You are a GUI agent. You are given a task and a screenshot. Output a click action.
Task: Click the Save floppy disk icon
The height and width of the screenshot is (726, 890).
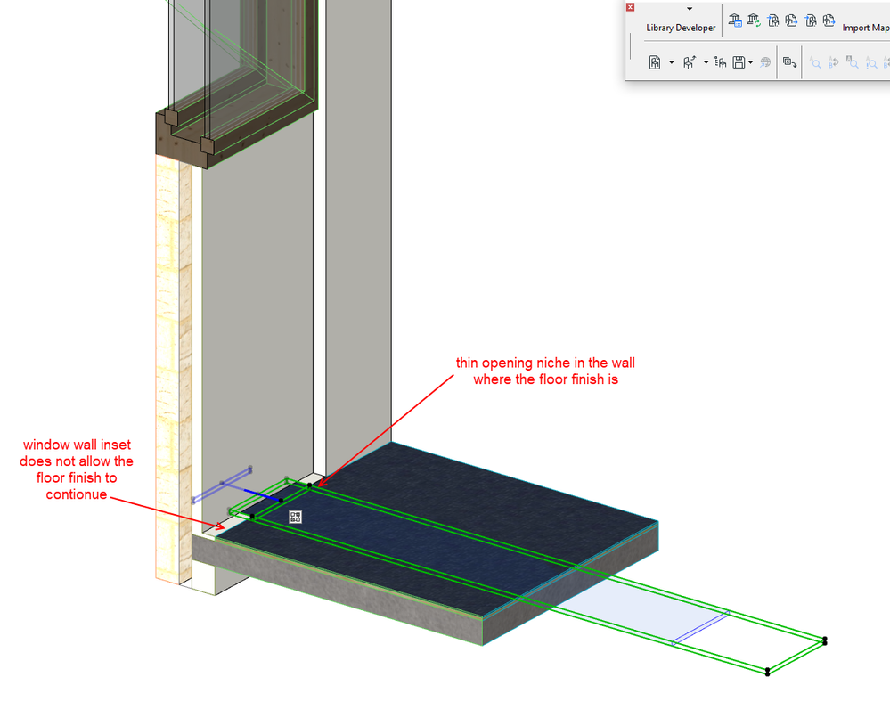739,62
